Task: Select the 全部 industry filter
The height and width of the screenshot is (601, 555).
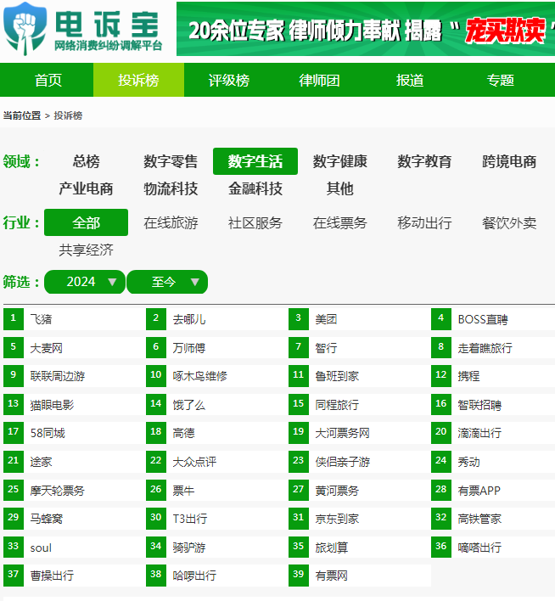Action: pyautogui.click(x=87, y=222)
